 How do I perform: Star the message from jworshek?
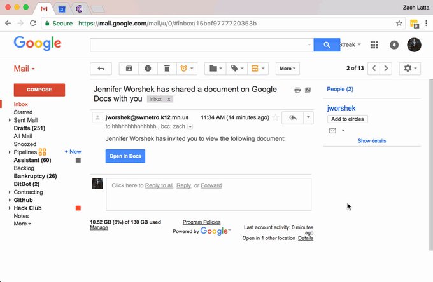pyautogui.click(x=276, y=117)
